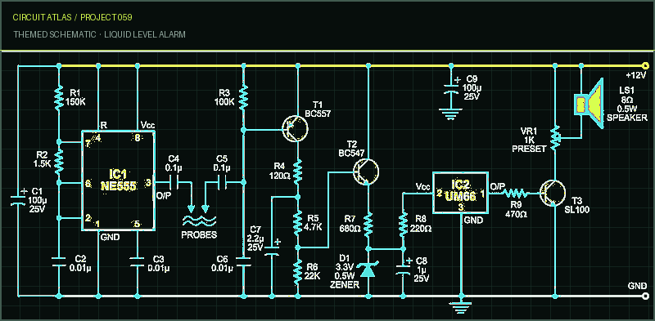Click the D1 zener diode symbol
The width and height of the screenshot is (655, 321).
[368, 270]
